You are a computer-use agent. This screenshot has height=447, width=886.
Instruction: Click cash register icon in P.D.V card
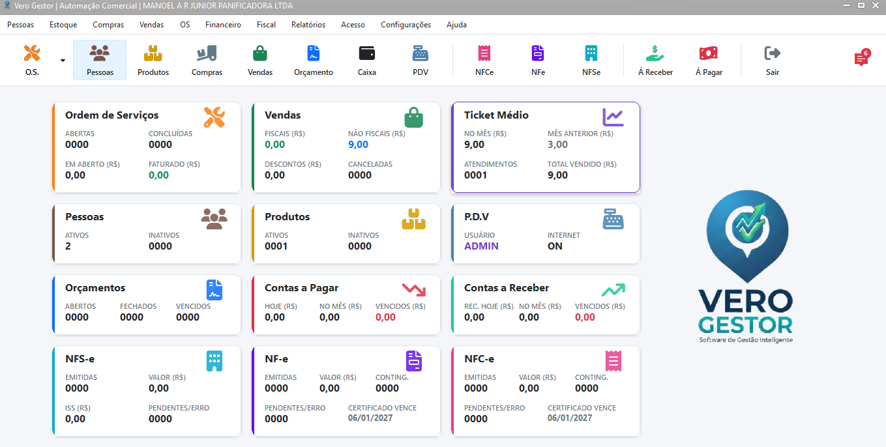click(613, 219)
